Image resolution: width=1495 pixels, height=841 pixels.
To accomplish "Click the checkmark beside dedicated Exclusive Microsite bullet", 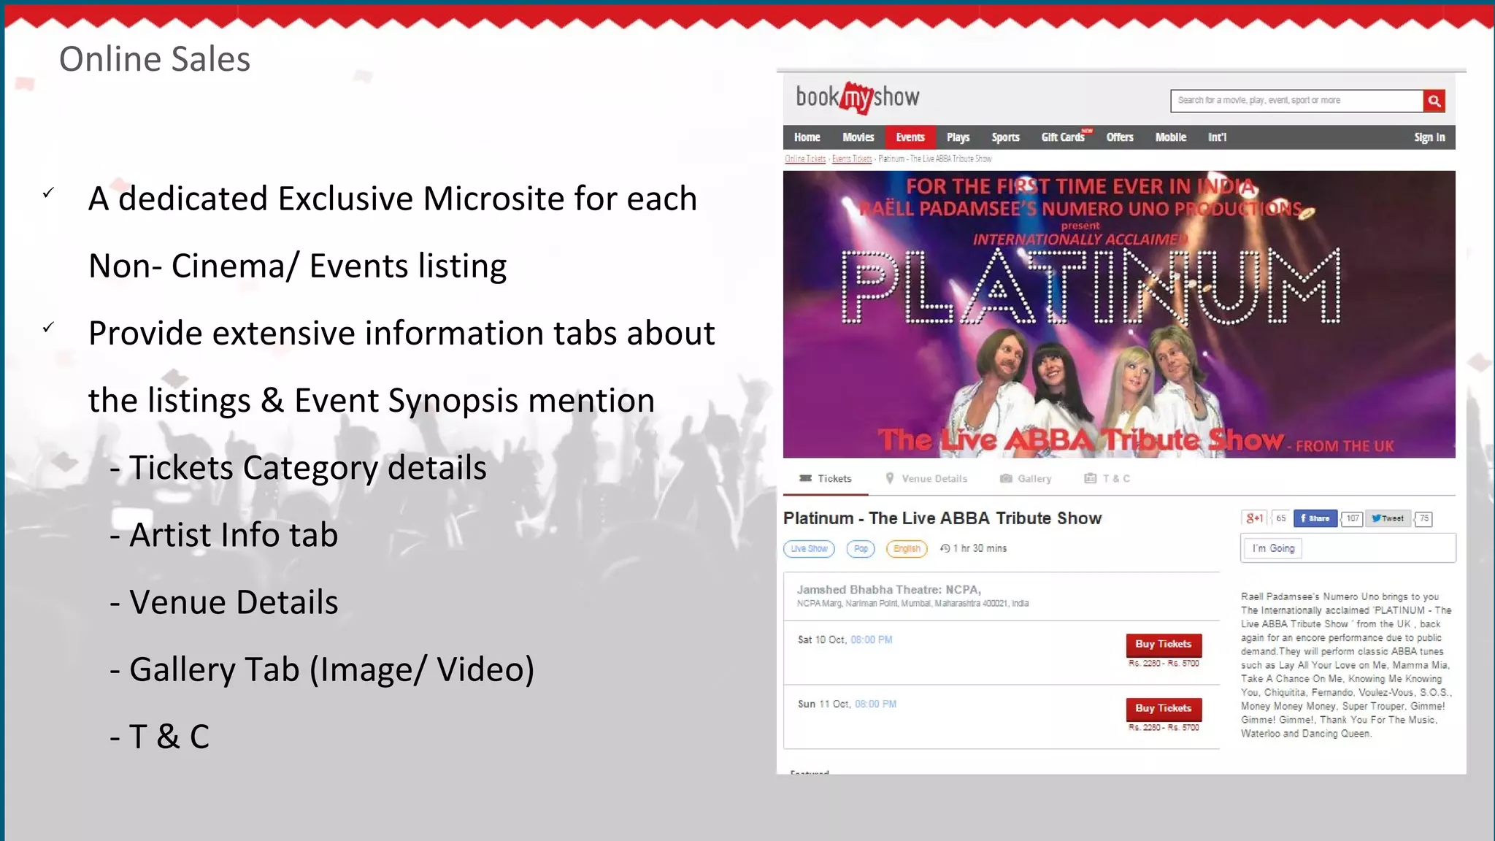I will 48,193.
